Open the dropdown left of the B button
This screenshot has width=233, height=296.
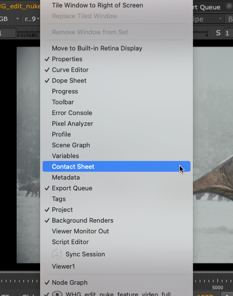click(208, 19)
